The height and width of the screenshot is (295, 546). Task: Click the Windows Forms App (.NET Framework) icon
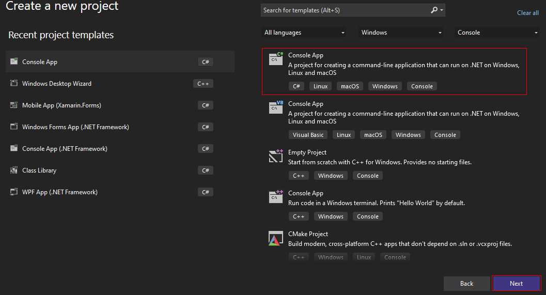14,127
